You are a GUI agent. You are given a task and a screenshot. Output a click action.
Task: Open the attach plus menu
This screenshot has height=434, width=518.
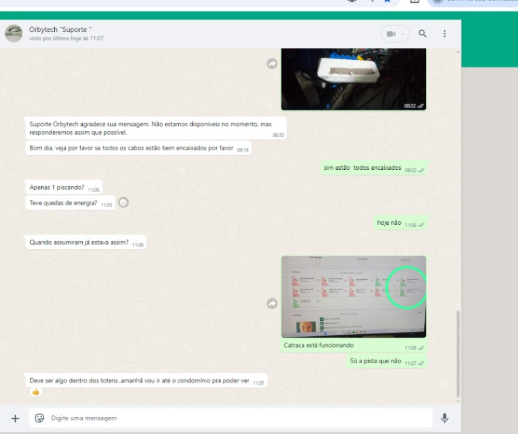point(15,419)
